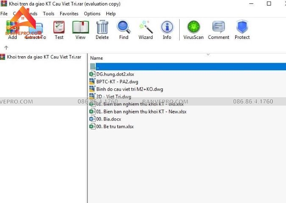Viewport: 286px width, 203px height.
Task: Click the sort arrow above the Name column
Action: pos(208,55)
